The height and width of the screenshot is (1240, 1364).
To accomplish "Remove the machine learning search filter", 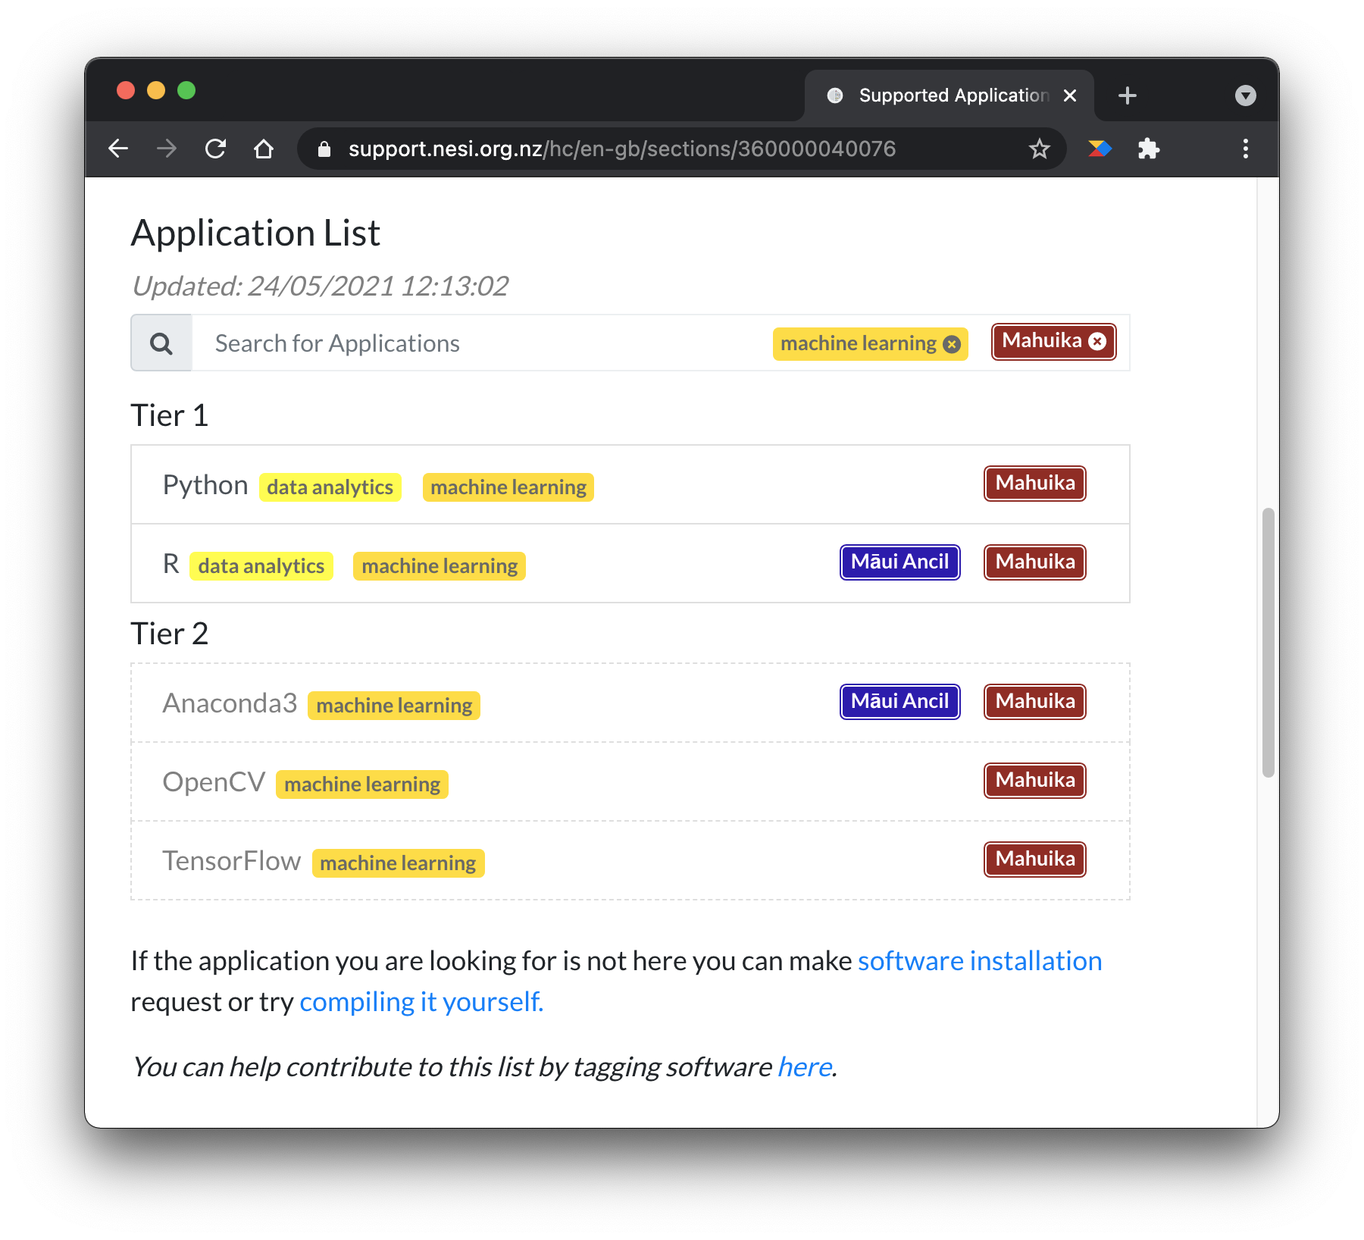I will click(952, 344).
